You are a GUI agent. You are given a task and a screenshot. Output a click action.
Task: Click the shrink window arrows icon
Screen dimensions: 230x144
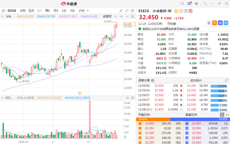205,3
